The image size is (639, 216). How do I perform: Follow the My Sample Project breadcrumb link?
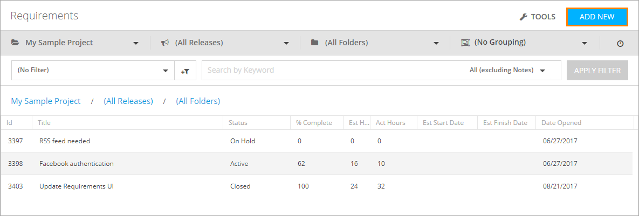point(46,101)
